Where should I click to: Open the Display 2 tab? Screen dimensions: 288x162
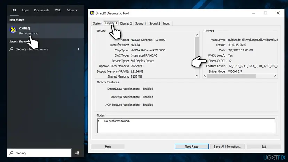(x=126, y=24)
